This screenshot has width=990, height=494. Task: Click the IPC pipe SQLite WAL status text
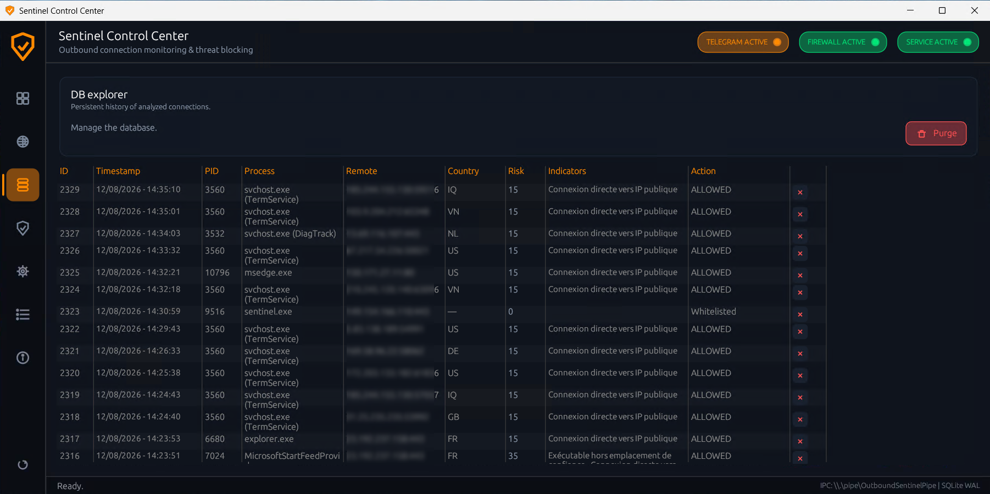[900, 486]
